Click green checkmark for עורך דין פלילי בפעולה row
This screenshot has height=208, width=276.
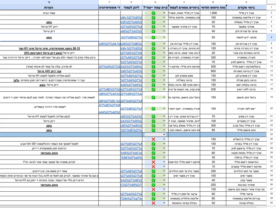[153, 22]
